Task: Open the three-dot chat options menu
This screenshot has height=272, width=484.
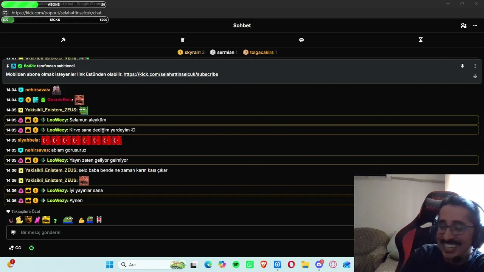Action: click(475, 26)
